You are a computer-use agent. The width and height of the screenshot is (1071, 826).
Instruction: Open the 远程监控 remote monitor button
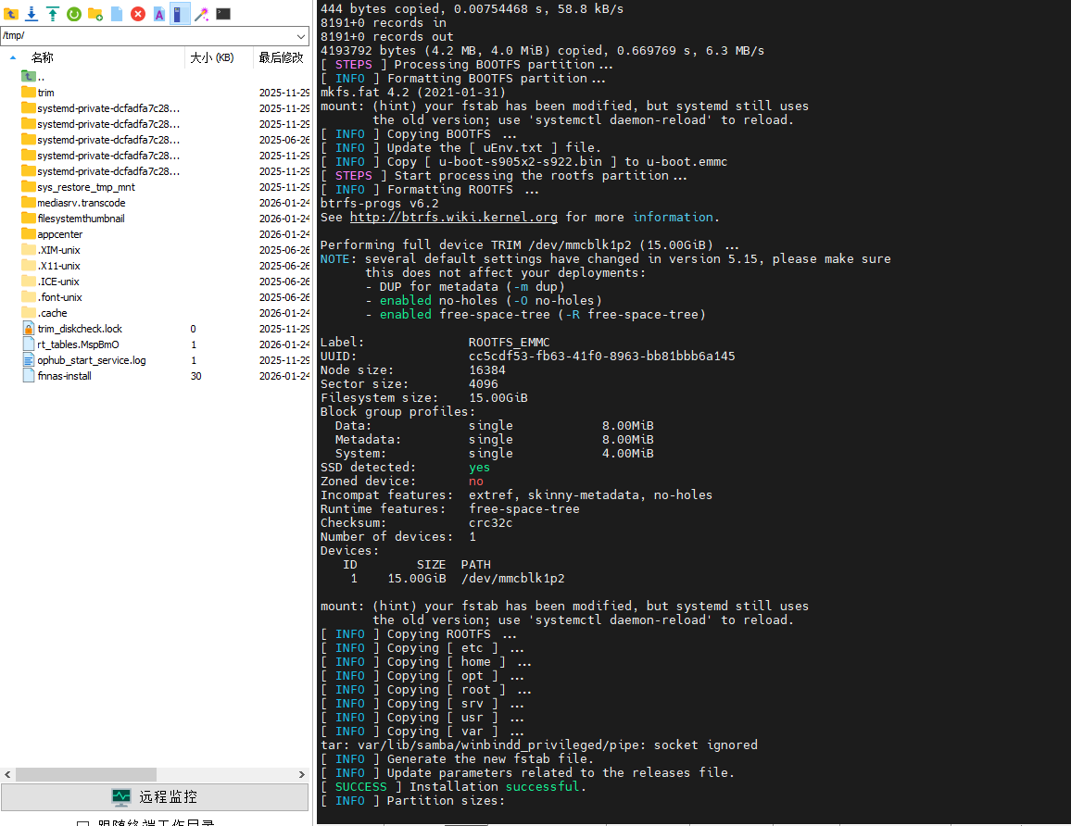[155, 797]
